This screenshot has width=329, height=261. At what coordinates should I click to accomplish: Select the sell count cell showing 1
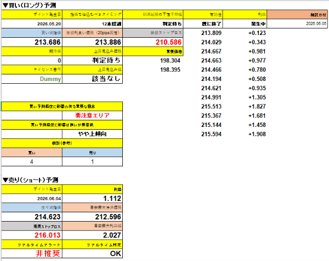93,161
